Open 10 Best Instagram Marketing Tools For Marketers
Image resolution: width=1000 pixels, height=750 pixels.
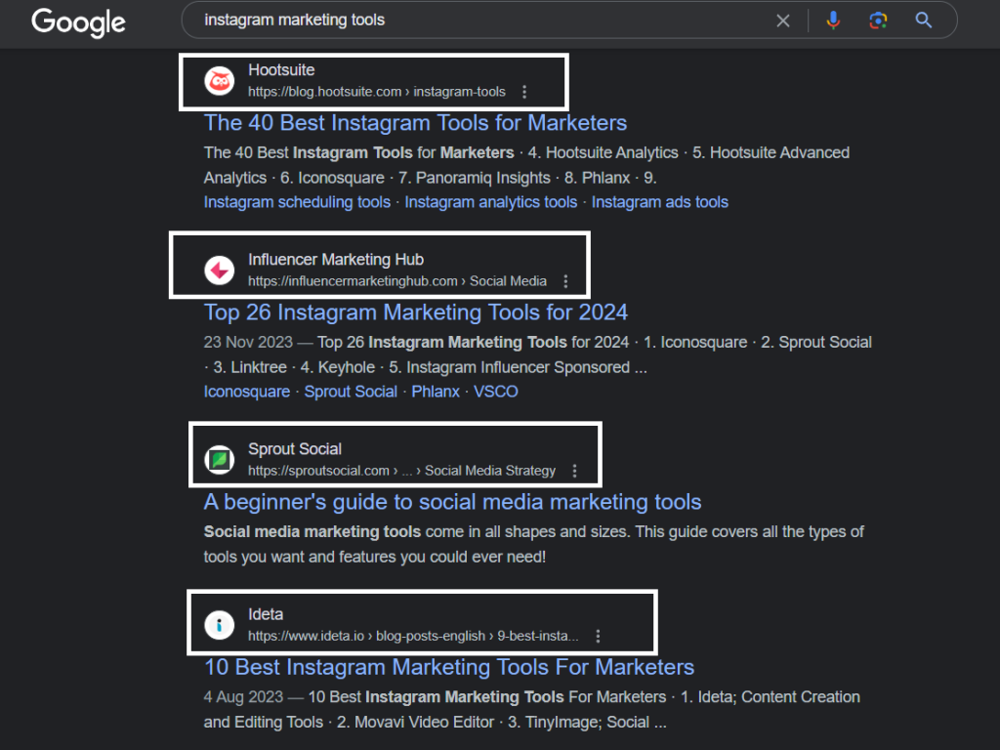tap(449, 667)
